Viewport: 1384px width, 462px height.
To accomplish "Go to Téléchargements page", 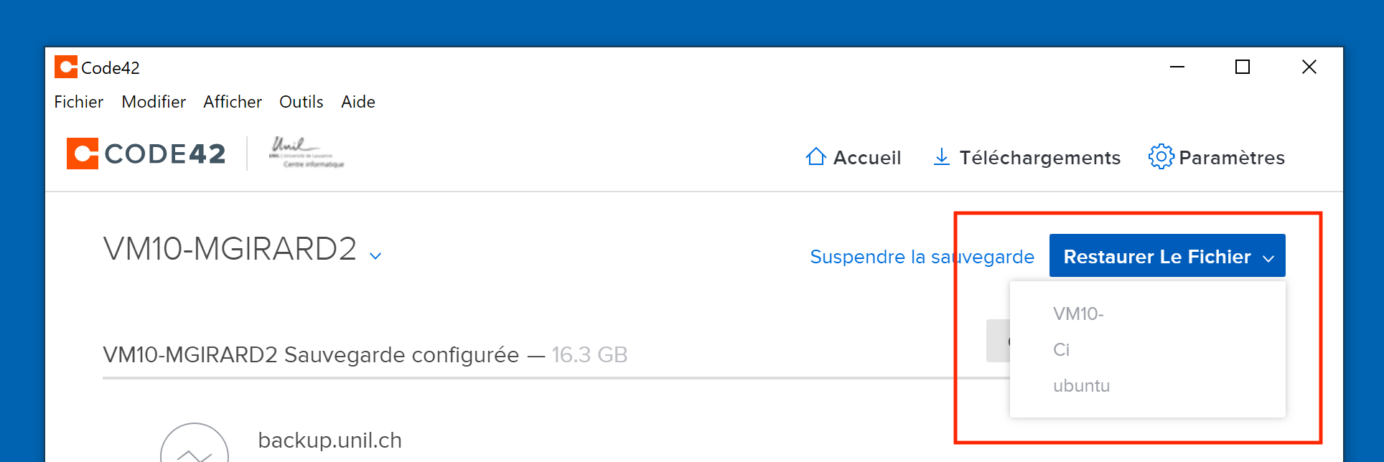I will tap(1039, 158).
